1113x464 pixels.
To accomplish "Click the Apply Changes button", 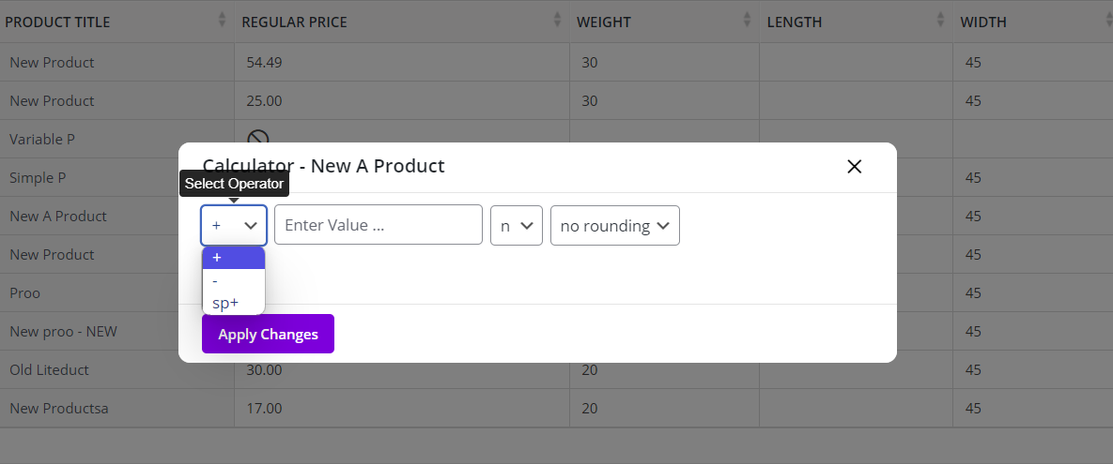I will pos(268,334).
